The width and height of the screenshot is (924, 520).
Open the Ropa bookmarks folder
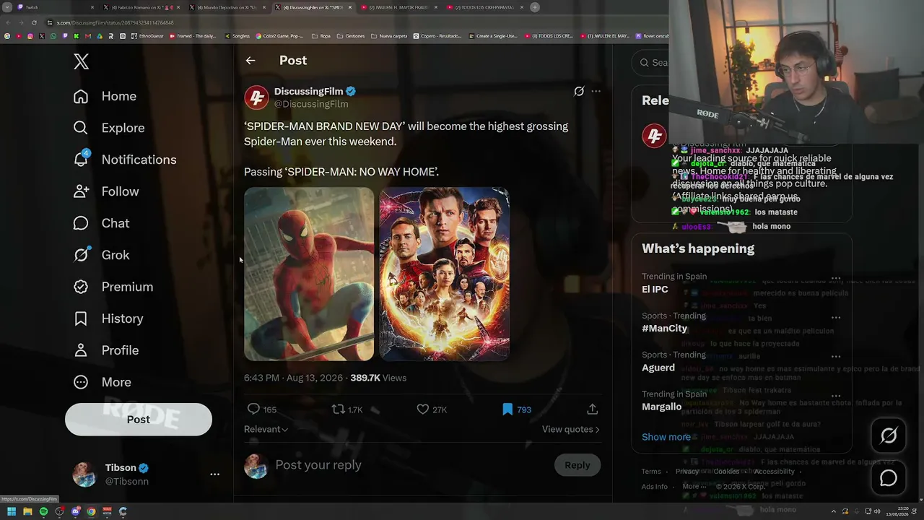tap(321, 36)
